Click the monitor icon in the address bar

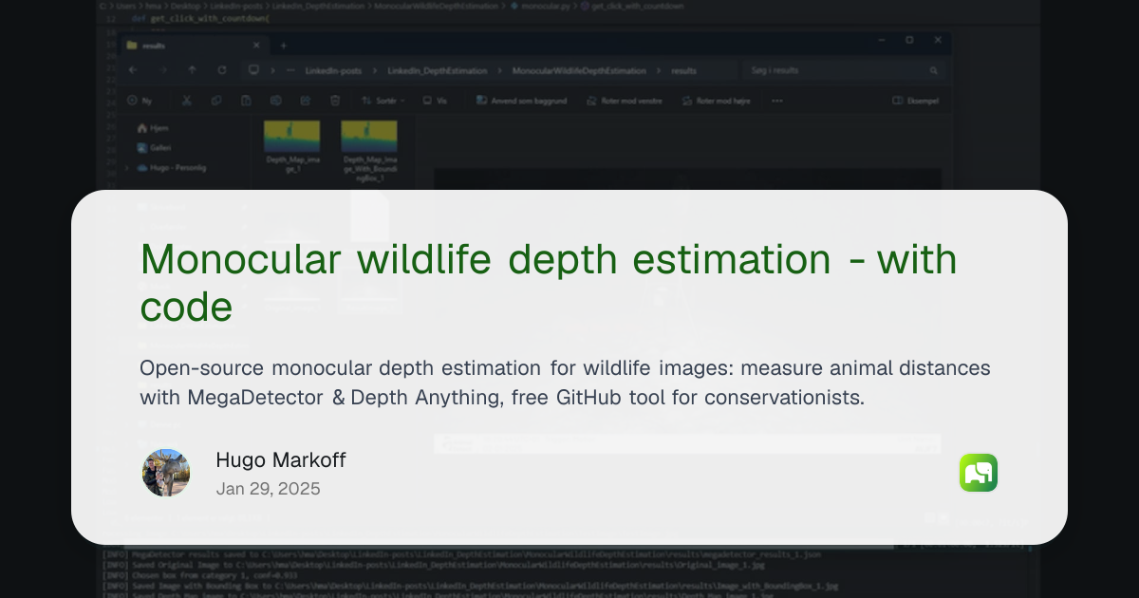(x=253, y=70)
